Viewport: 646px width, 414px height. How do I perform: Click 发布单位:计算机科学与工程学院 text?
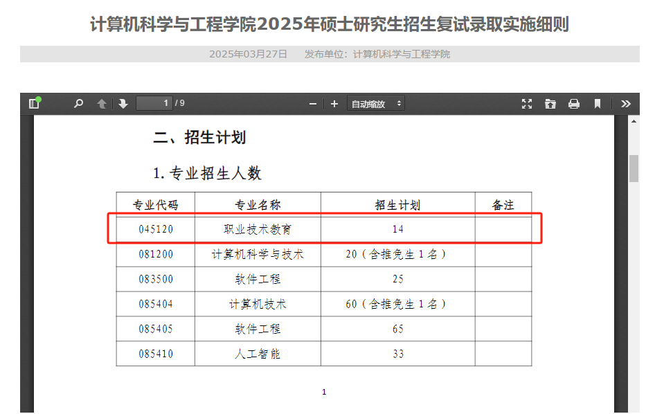(377, 54)
